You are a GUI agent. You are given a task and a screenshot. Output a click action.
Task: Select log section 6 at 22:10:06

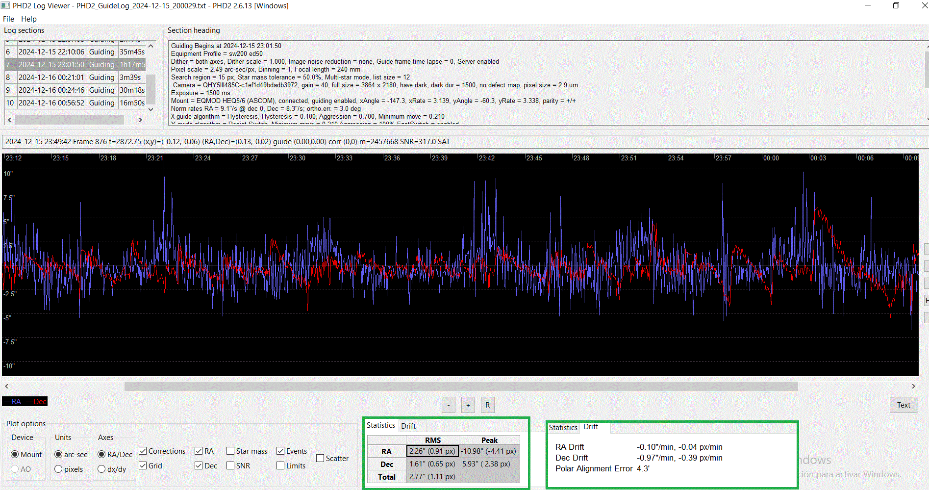click(x=75, y=52)
